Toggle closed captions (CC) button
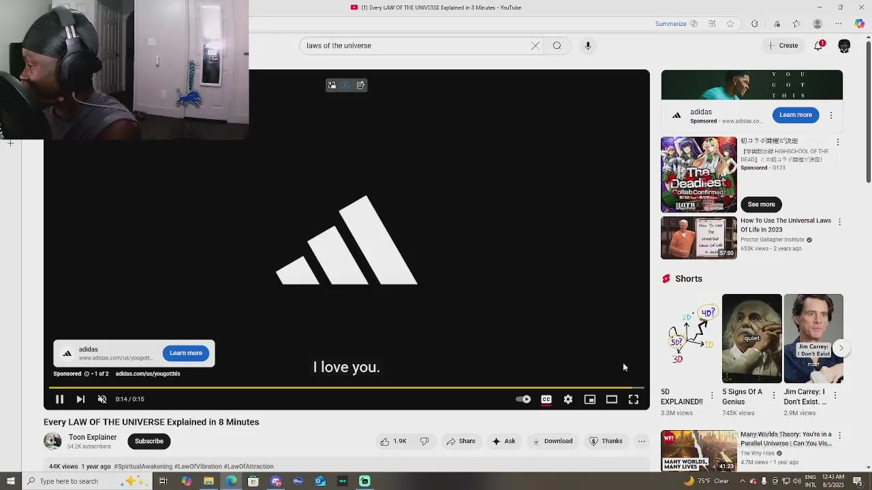Viewport: 872px width, 490px height. click(x=546, y=399)
